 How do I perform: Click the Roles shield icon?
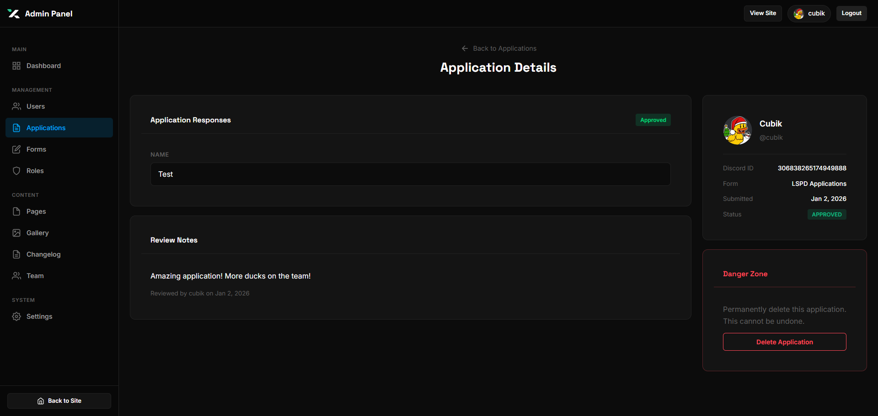[16, 171]
